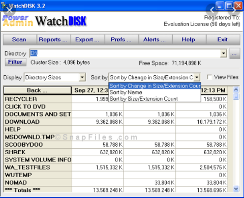This screenshot has height=198, width=244.
Task: Close the image overlay with X icon
Action: [10, 10]
